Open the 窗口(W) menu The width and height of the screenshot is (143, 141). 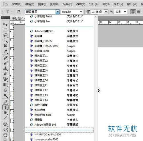pyautogui.click(x=132, y=4)
